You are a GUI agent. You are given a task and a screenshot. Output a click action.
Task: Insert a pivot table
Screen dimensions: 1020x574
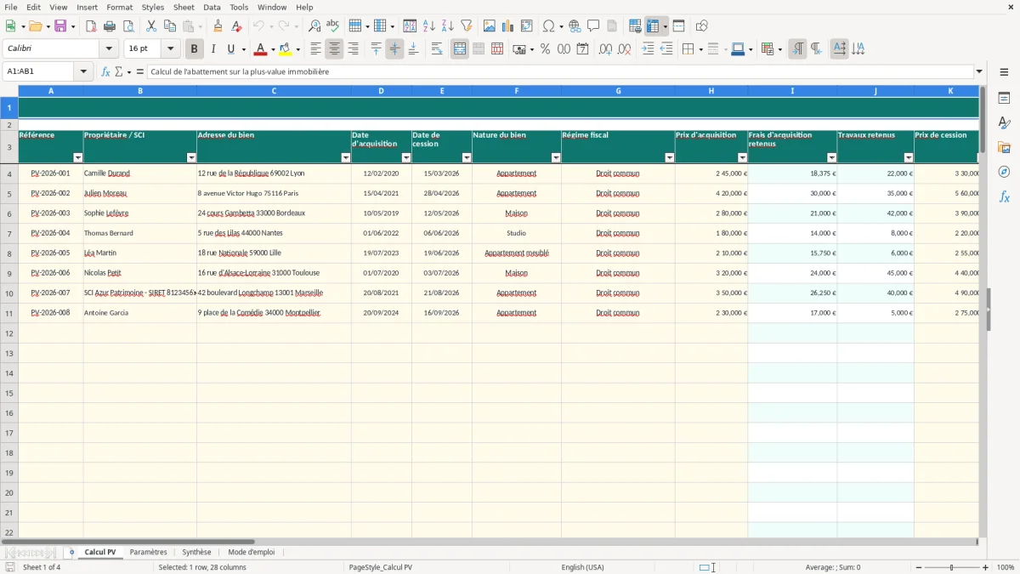click(x=527, y=26)
